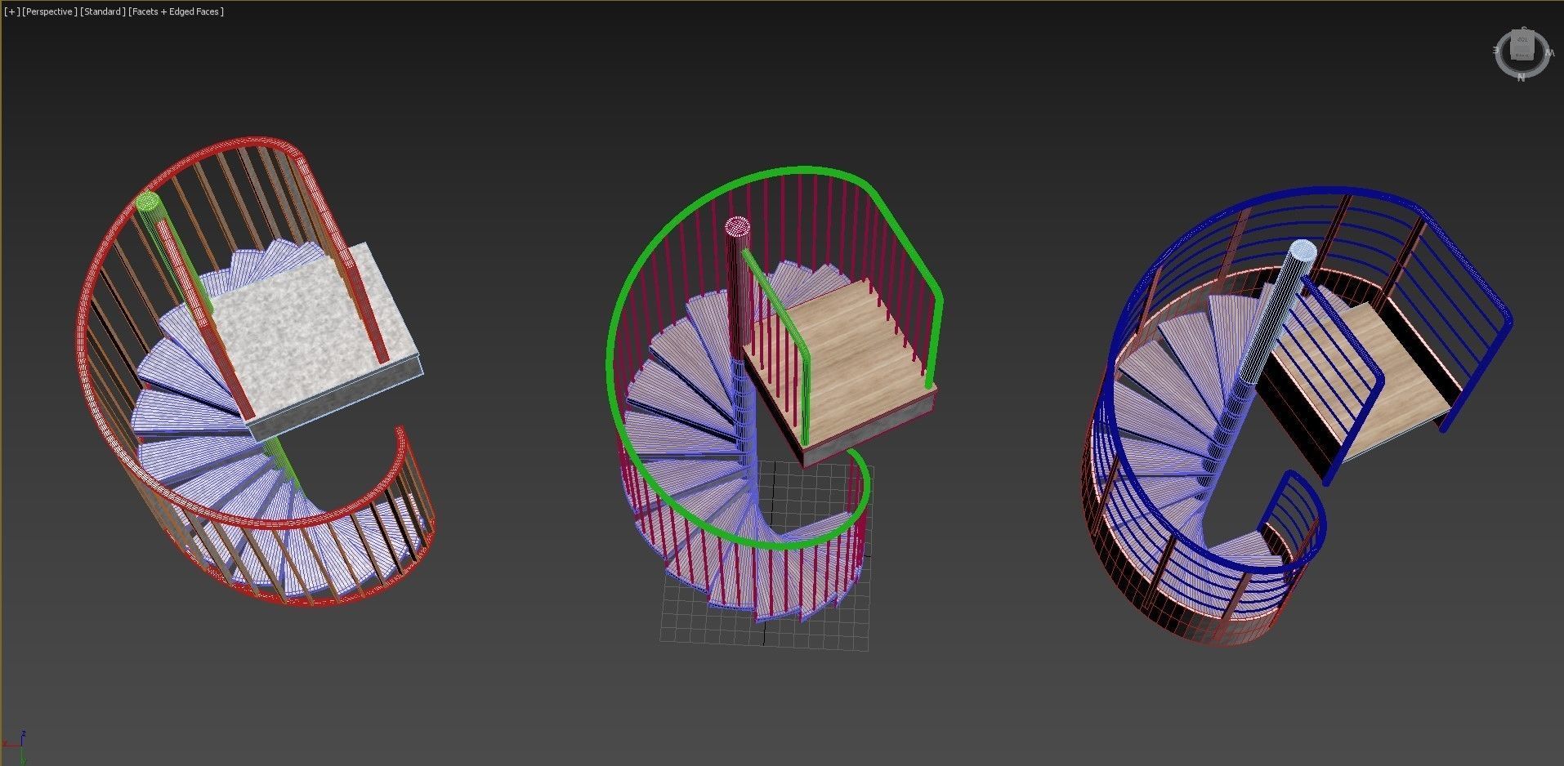
Task: Open the [+] viewport general menu
Action: click(x=12, y=11)
